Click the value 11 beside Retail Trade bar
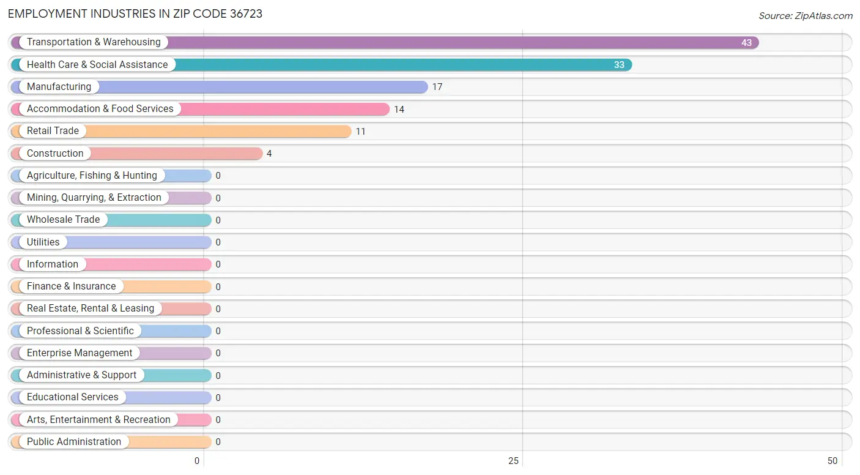The width and height of the screenshot is (860, 475). pos(360,132)
